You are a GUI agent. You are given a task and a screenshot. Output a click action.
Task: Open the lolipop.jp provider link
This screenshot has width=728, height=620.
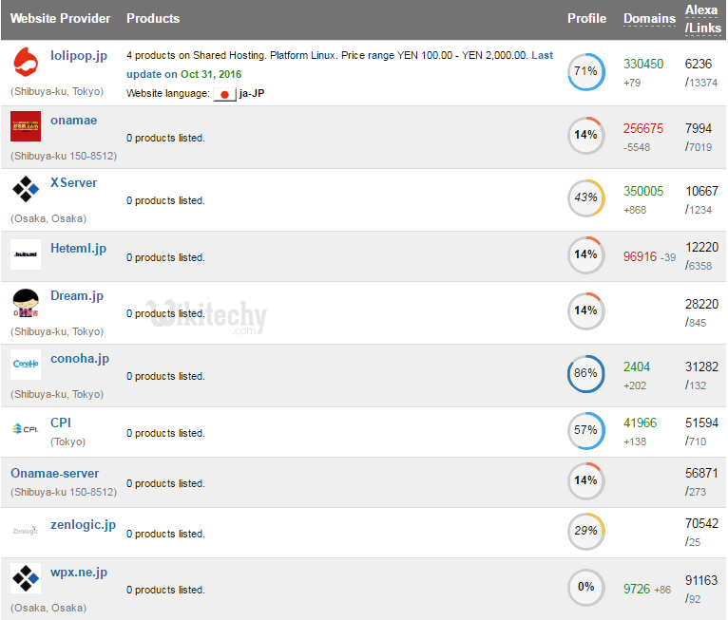click(x=79, y=56)
